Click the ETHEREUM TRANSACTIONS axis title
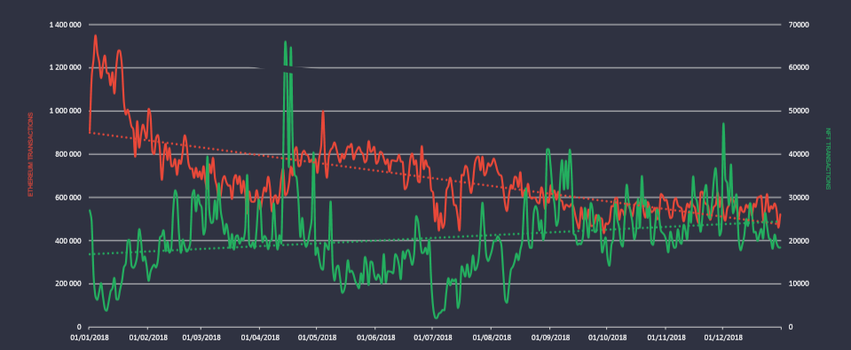 (x=30, y=155)
